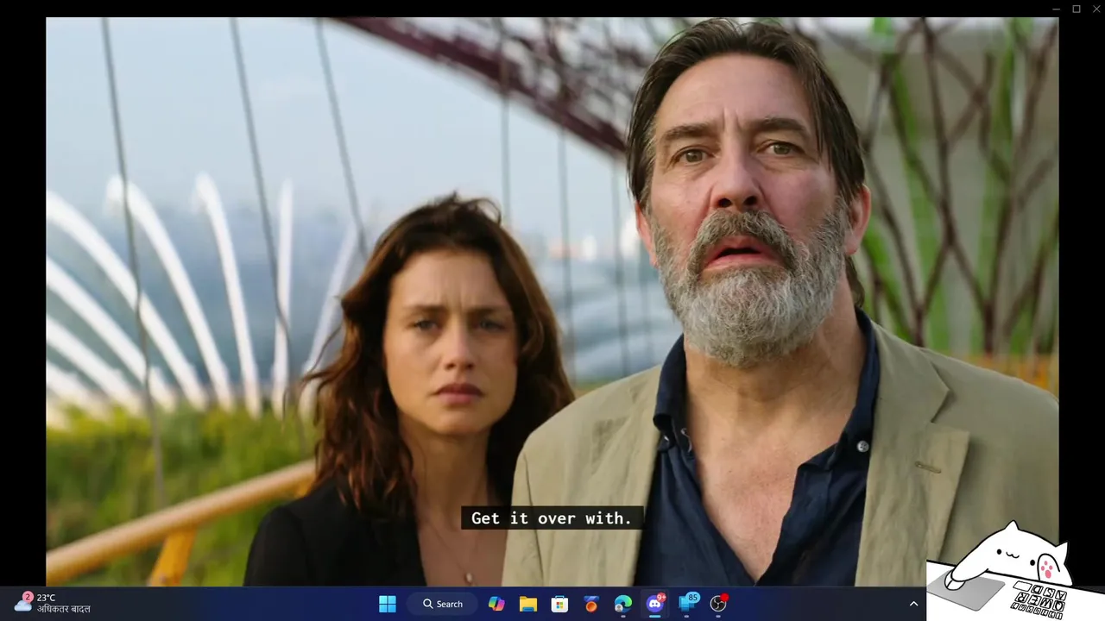Open the taskbar app with 85 badge
This screenshot has width=1105, height=621.
pos(688,603)
